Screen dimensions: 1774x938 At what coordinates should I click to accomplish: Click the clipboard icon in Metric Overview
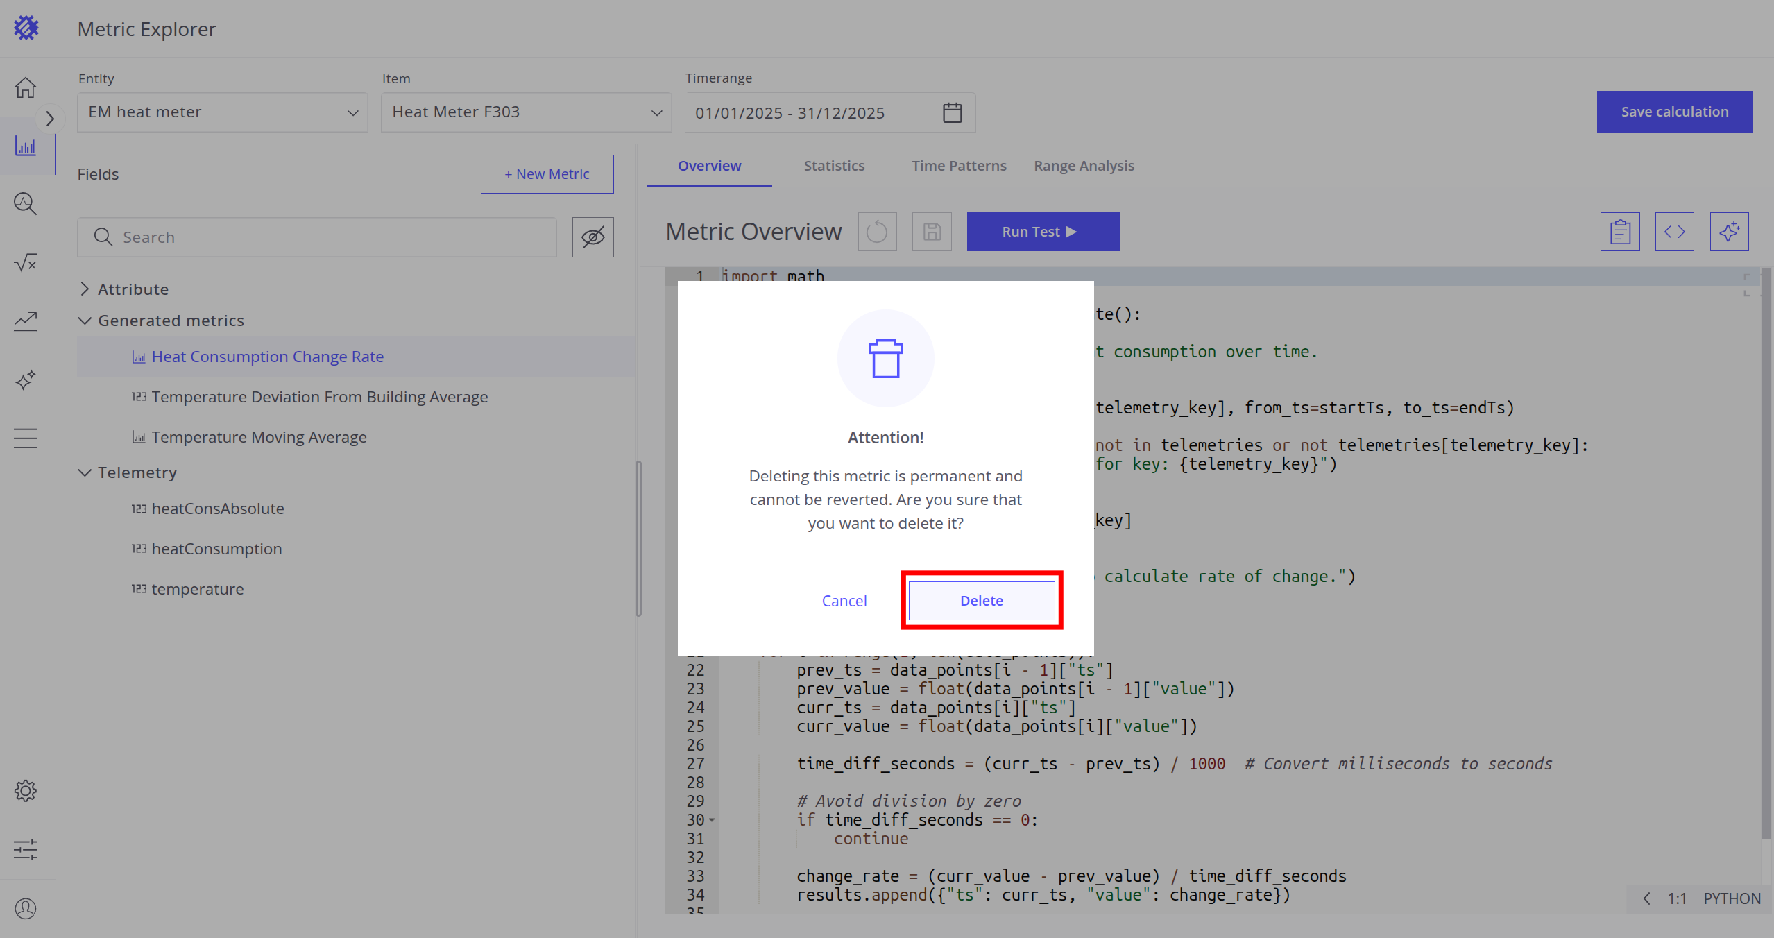(x=1620, y=232)
